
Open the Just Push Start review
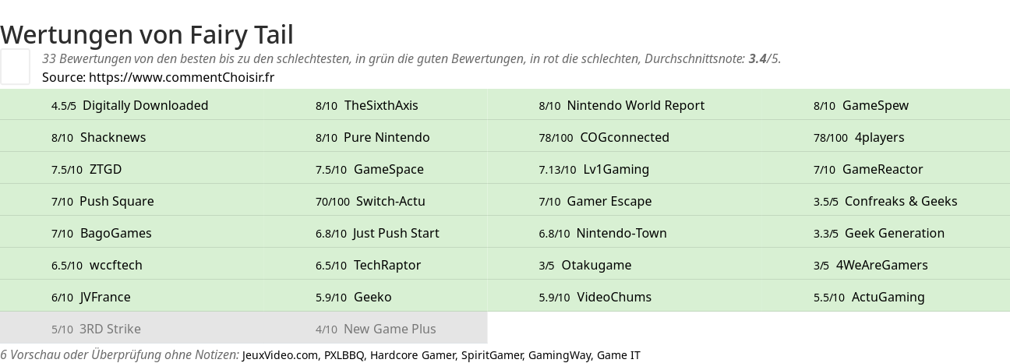396,233
